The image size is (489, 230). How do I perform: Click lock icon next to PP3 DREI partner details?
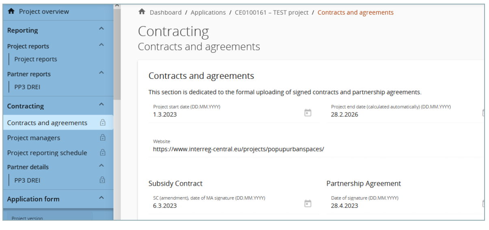pos(102,180)
